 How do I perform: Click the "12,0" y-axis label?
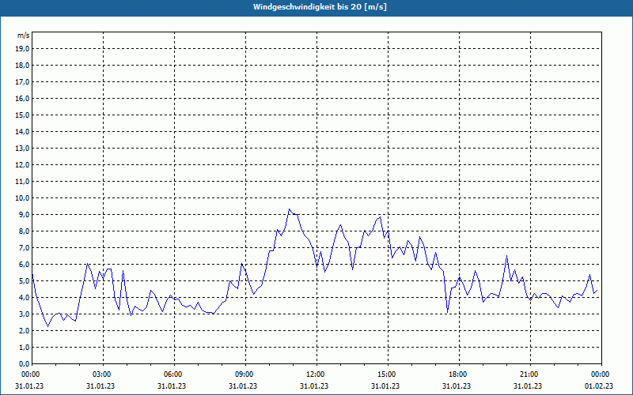(x=22, y=165)
